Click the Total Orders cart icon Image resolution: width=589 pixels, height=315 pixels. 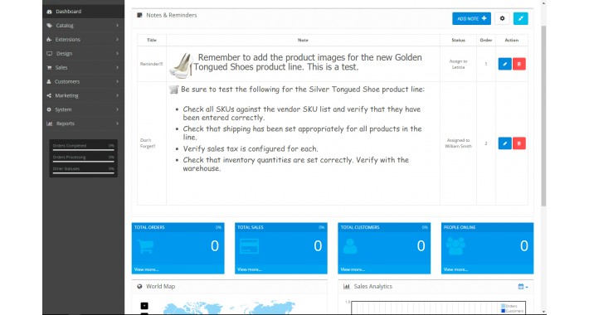pyautogui.click(x=145, y=246)
